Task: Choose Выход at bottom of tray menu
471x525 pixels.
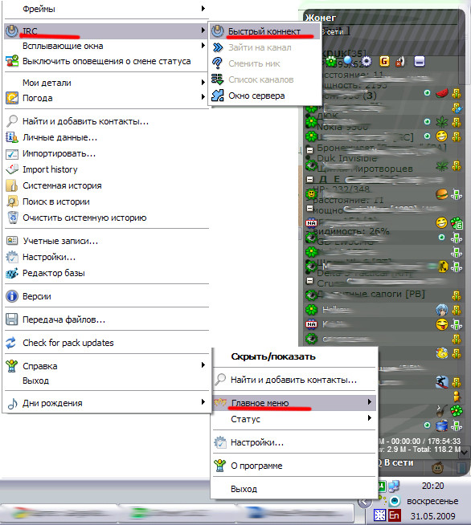Action: point(294,489)
